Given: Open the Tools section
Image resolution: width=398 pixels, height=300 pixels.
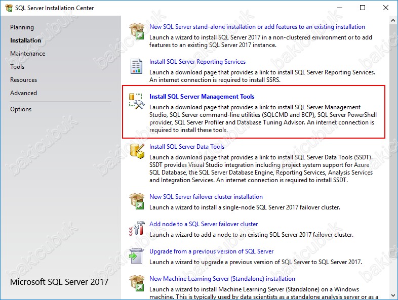Looking at the screenshot, I should click(17, 67).
